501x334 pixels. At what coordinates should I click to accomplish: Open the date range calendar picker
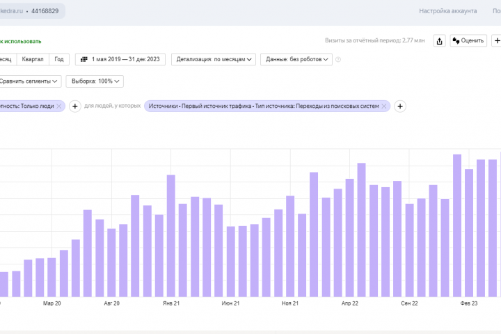pos(120,60)
